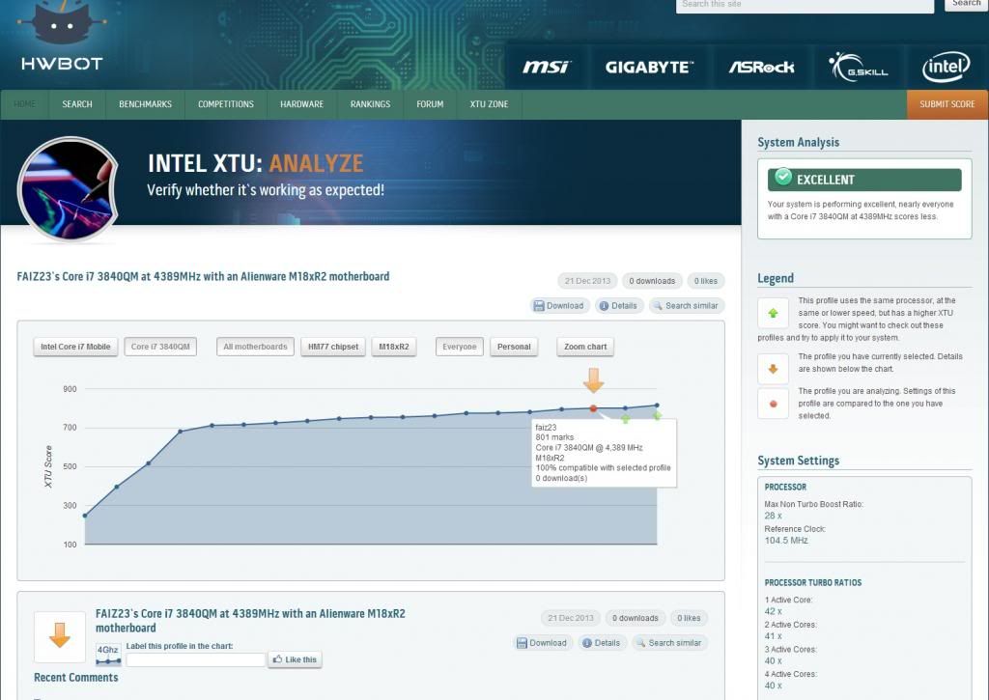Click the Recent Comments heading

click(x=75, y=677)
